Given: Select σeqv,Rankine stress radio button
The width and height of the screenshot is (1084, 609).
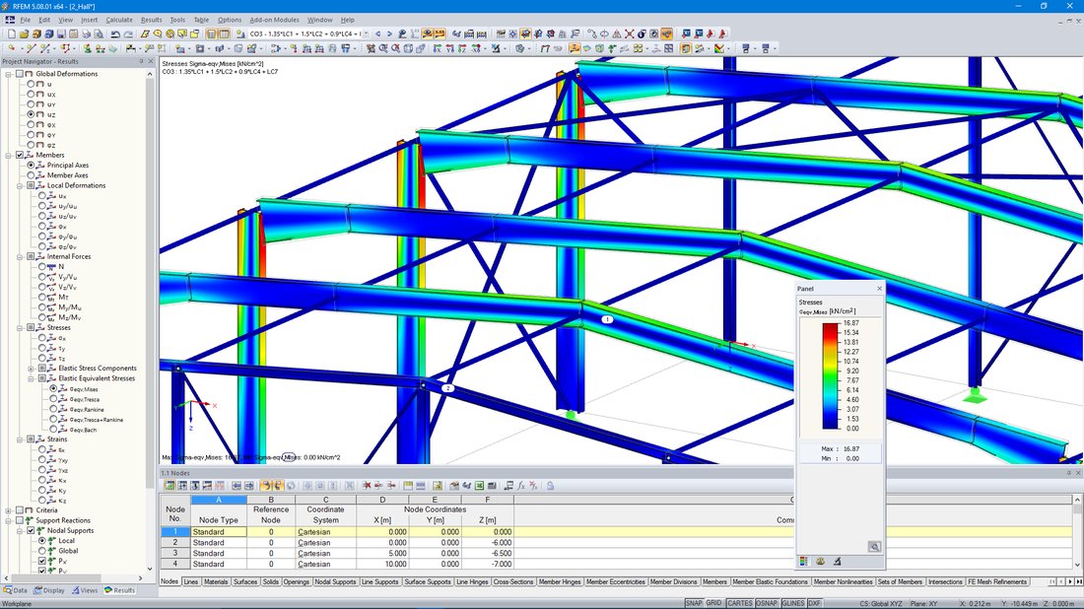Looking at the screenshot, I should point(53,409).
